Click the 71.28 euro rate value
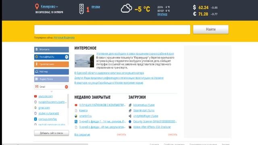The image size is (258, 145). 203,14
